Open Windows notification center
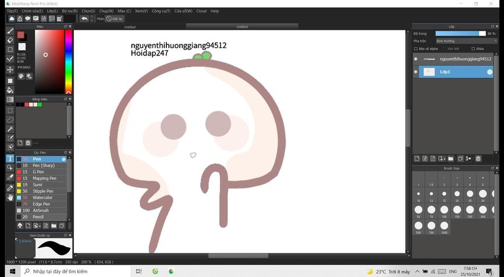This screenshot has width=504, height=277. click(x=489, y=272)
